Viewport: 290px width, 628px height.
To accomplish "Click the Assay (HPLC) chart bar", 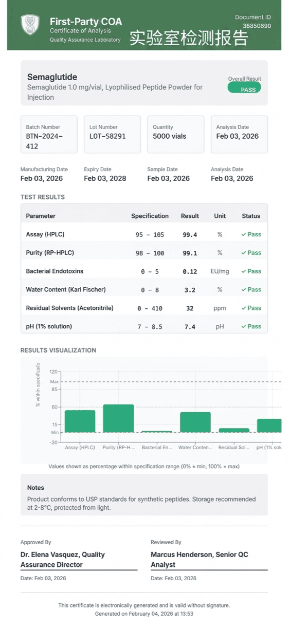I will (x=80, y=421).
